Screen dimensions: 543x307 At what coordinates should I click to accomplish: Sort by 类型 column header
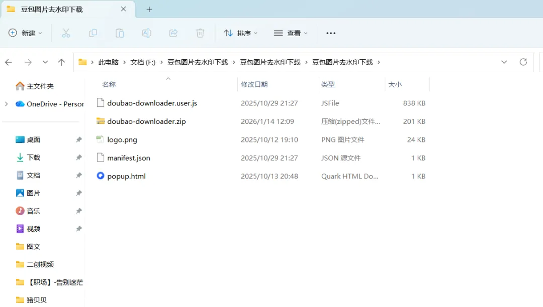[328, 84]
